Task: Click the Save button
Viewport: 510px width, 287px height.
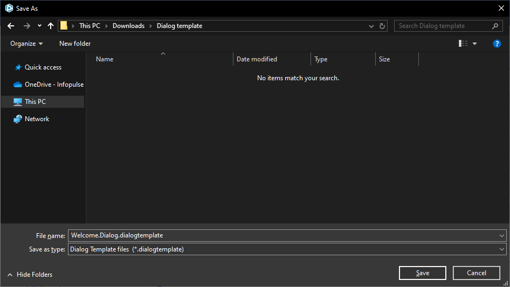Action: point(423,273)
